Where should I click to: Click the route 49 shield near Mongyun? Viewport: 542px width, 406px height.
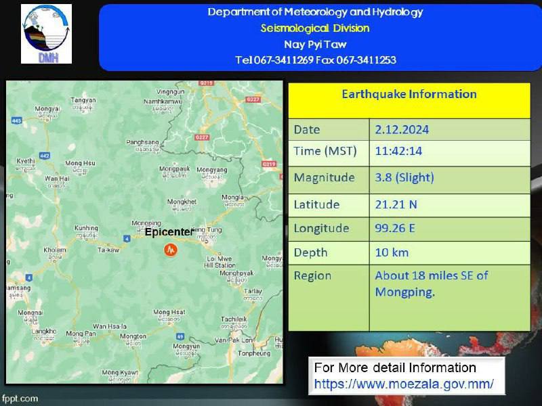click(180, 336)
